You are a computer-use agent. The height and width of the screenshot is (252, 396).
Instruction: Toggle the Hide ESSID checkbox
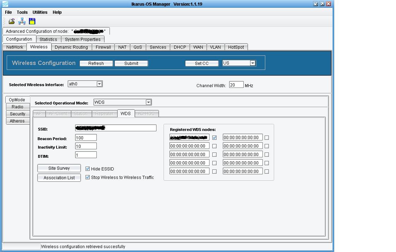click(x=88, y=169)
